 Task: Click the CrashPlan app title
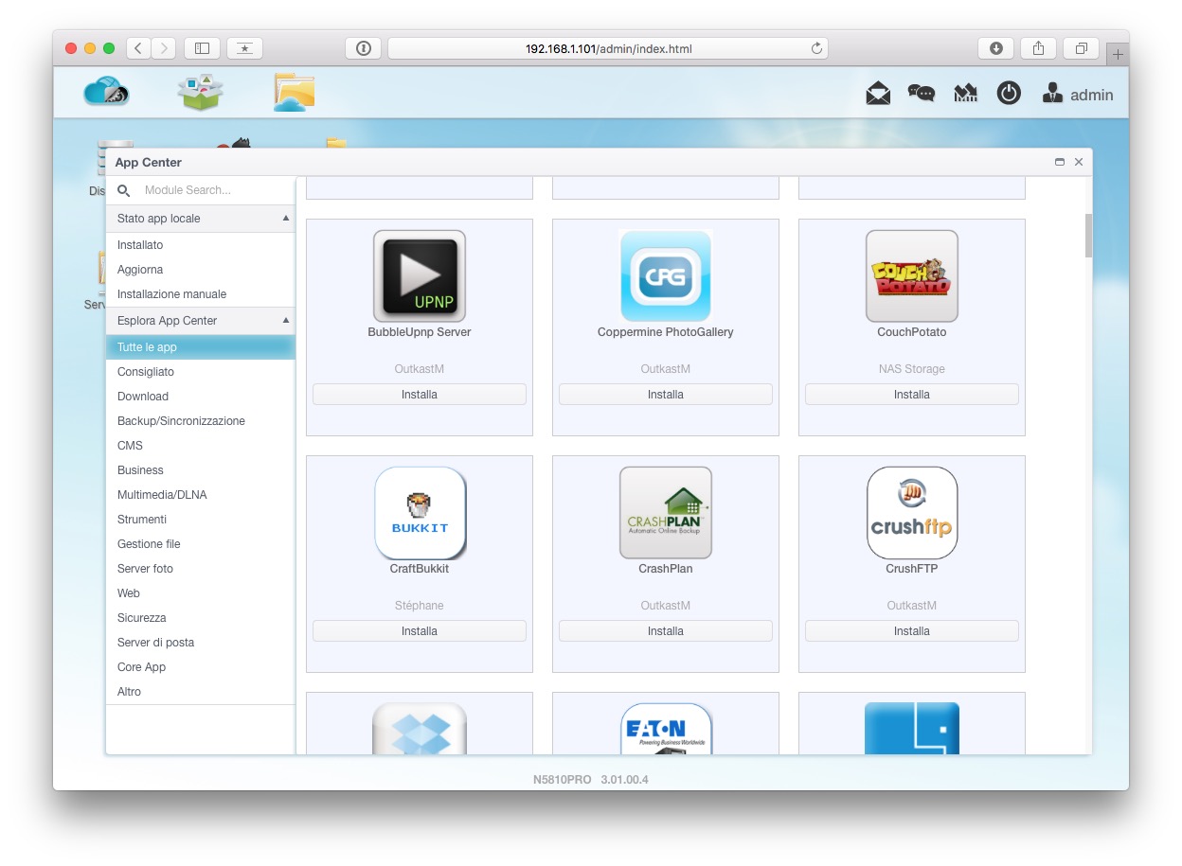(x=666, y=569)
